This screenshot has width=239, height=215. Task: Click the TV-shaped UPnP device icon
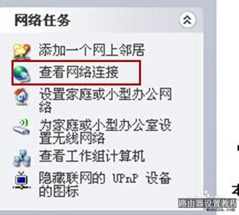(22, 181)
